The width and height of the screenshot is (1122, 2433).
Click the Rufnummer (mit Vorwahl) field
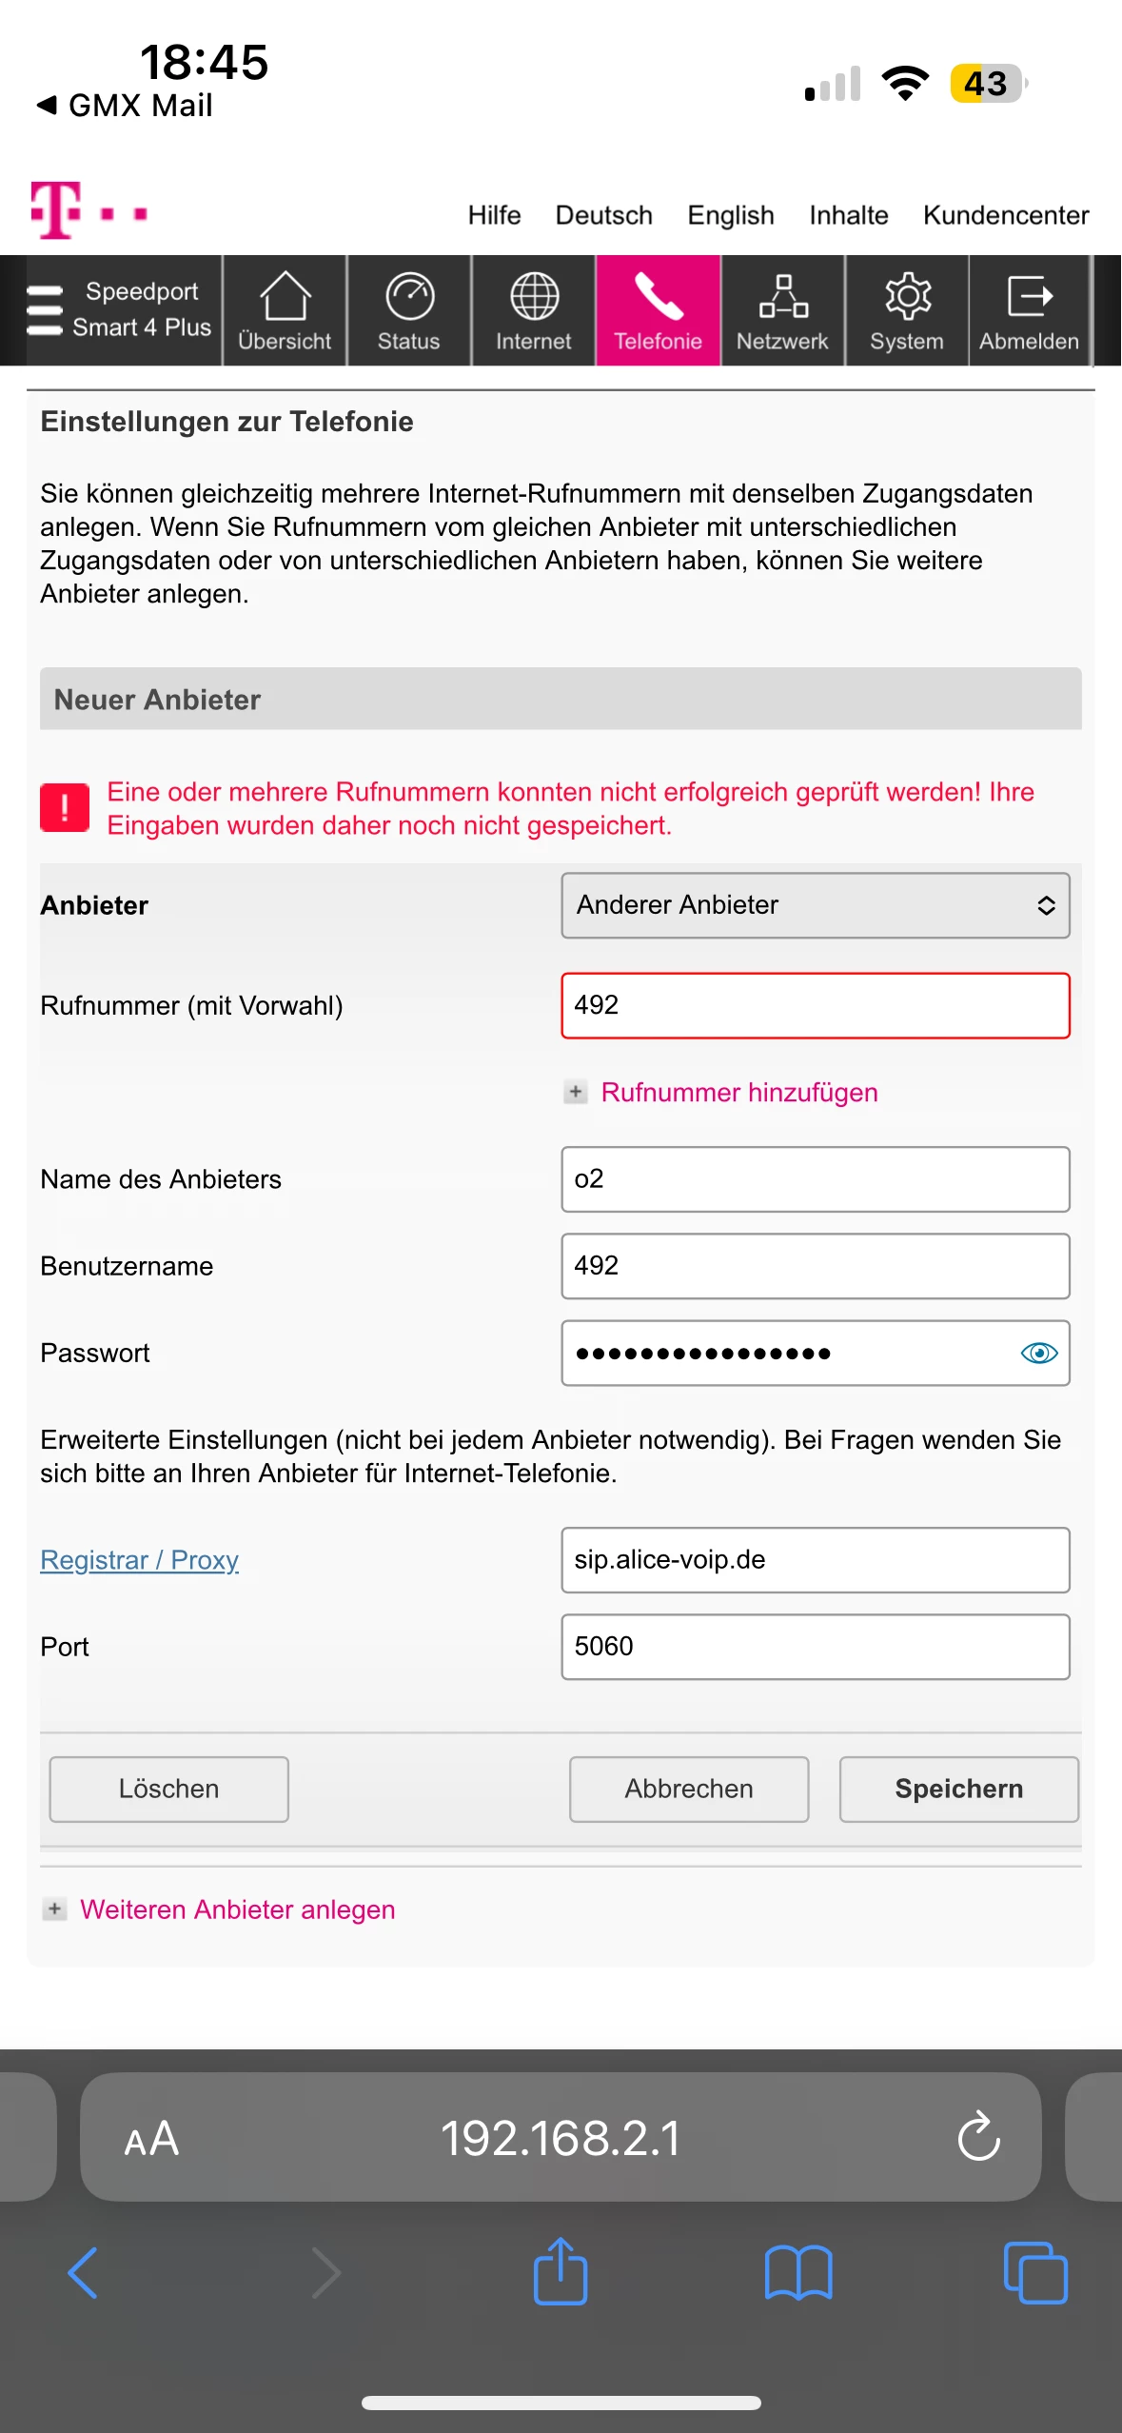point(816,1005)
